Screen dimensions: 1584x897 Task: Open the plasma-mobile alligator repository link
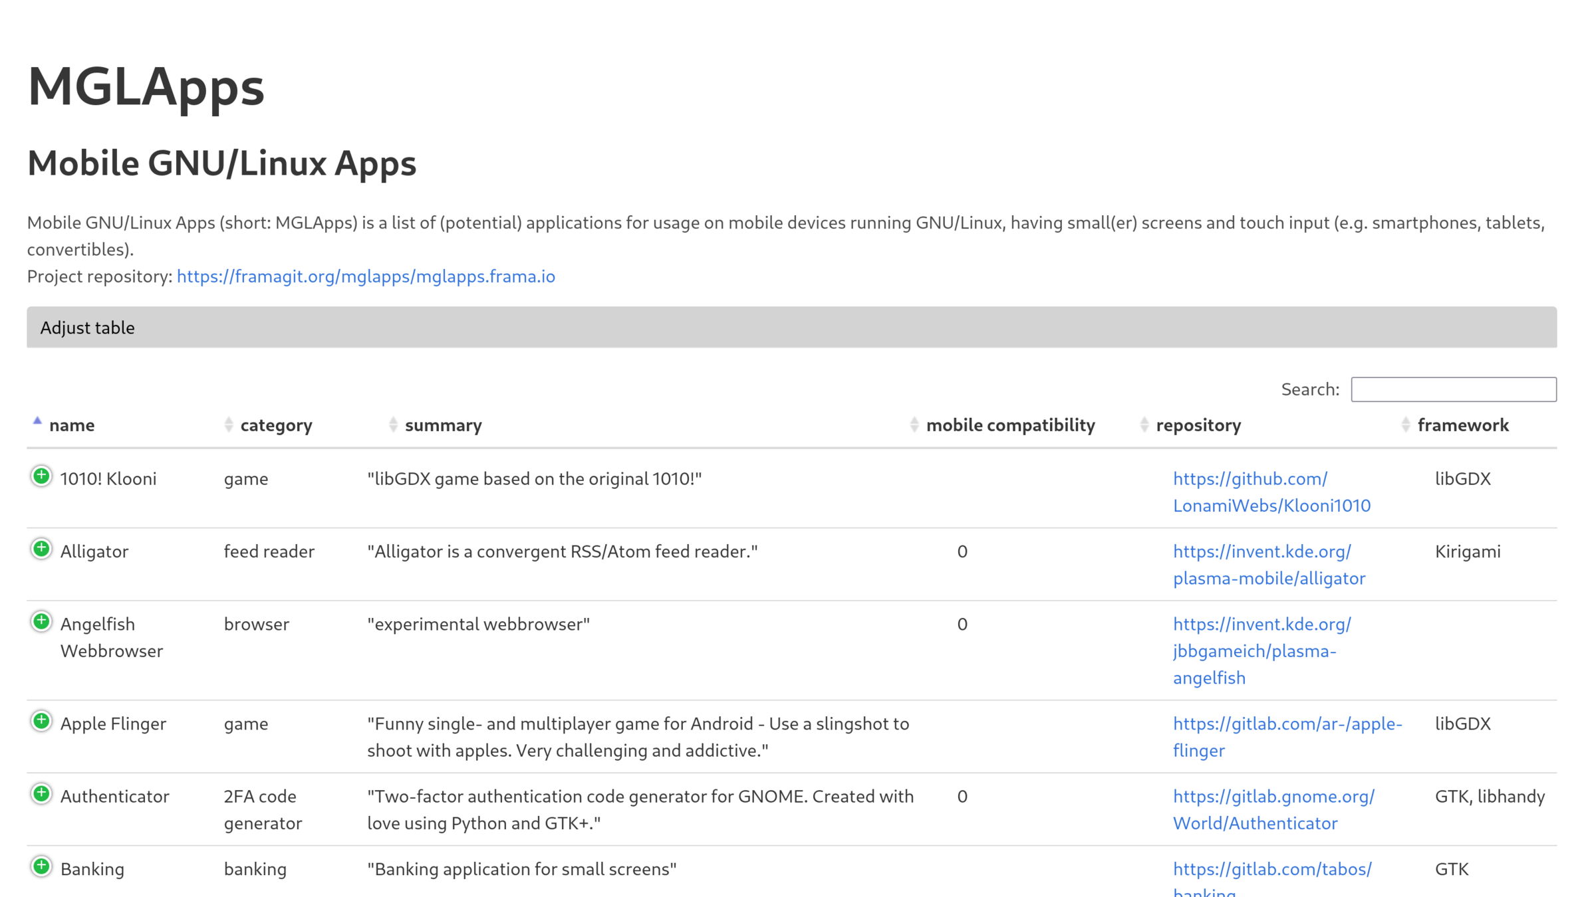pos(1268,565)
